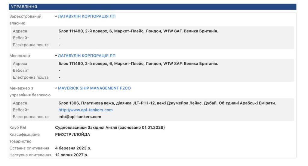308x166 pixels.
Task: Click the registered owner's London address text
Action: tap(138, 31)
